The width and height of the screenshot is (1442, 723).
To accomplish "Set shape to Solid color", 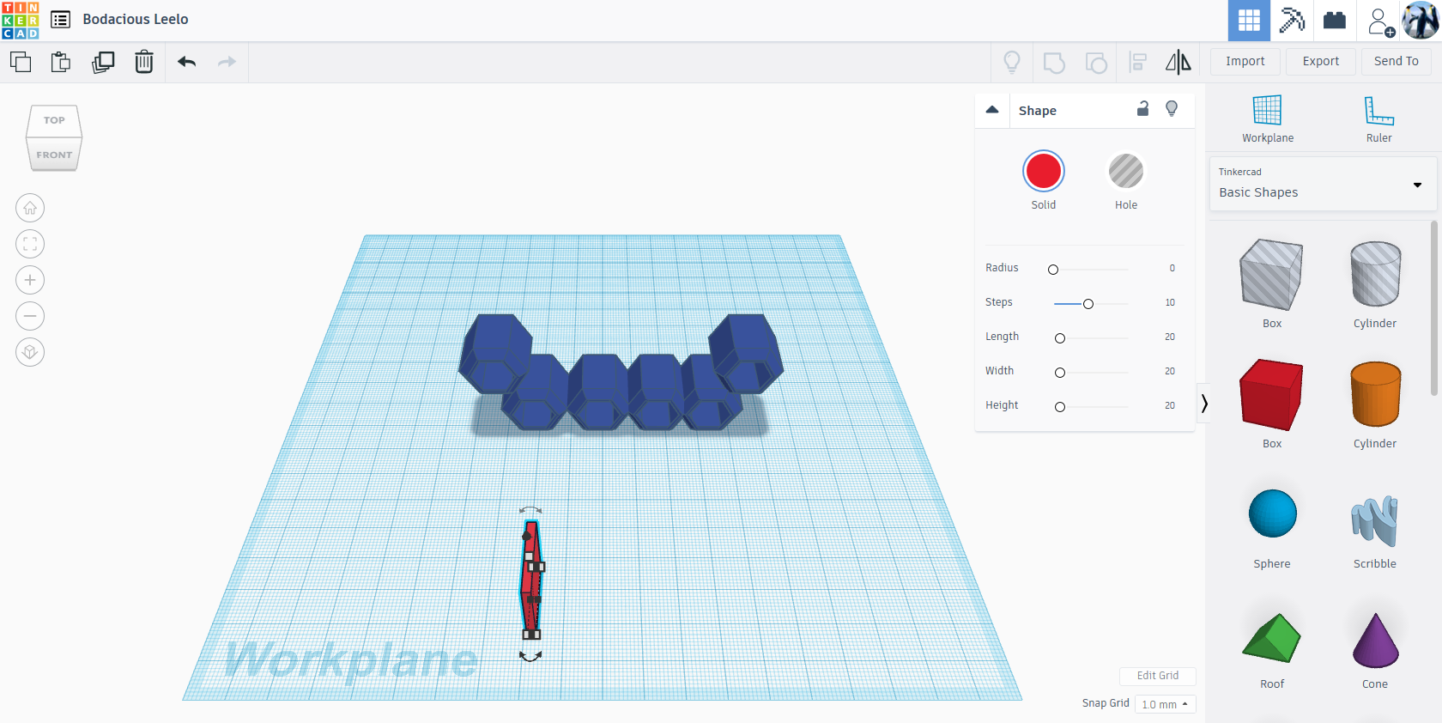I will point(1044,171).
